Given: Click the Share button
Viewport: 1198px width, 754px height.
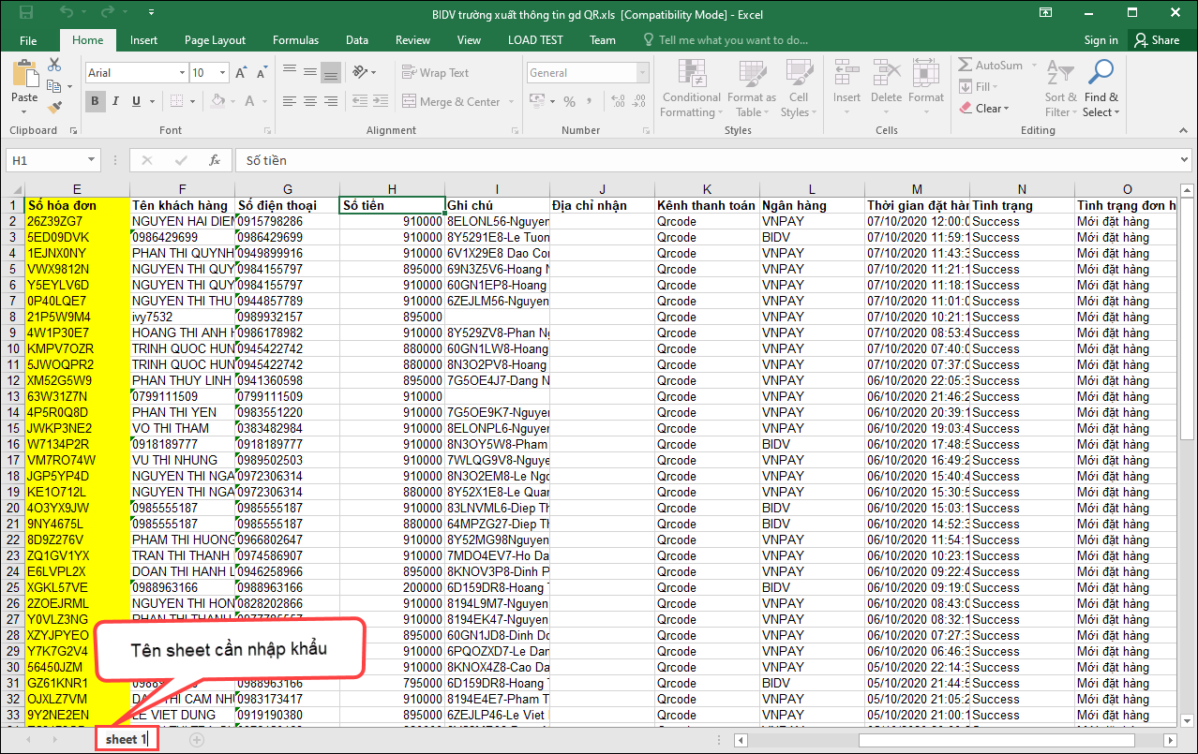Looking at the screenshot, I should pyautogui.click(x=1156, y=40).
